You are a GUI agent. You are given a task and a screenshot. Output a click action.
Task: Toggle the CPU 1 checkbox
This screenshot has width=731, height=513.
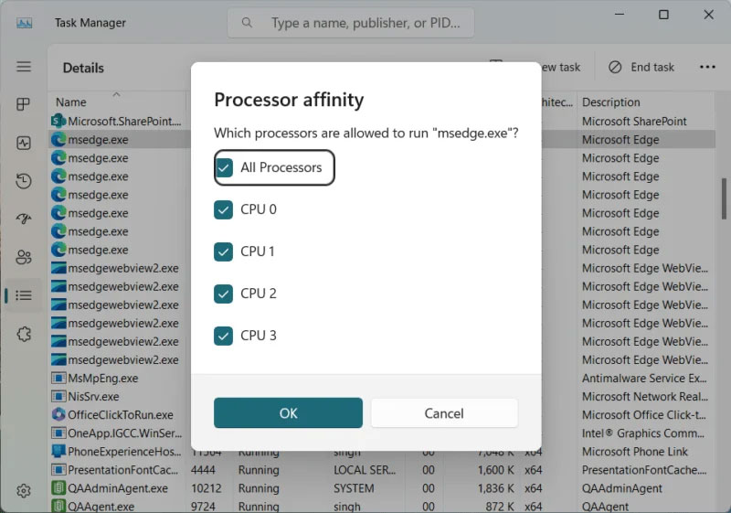pos(223,251)
